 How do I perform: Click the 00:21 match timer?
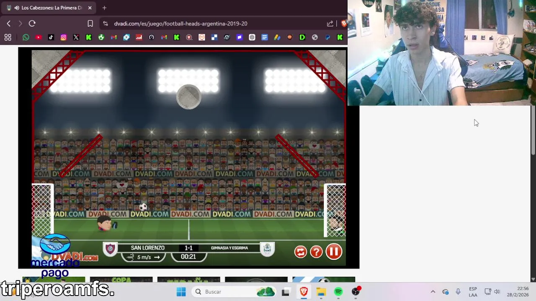pos(188,257)
